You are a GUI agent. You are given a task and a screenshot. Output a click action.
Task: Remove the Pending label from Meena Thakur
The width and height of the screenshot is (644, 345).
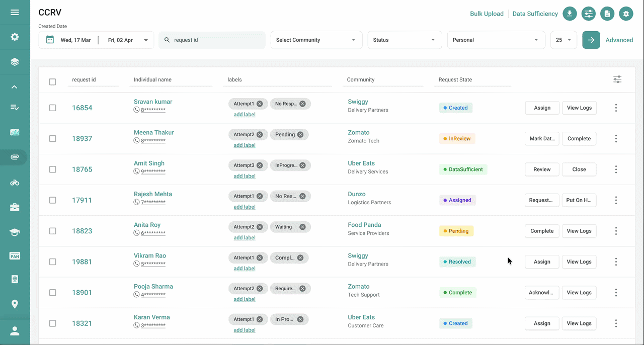point(300,134)
